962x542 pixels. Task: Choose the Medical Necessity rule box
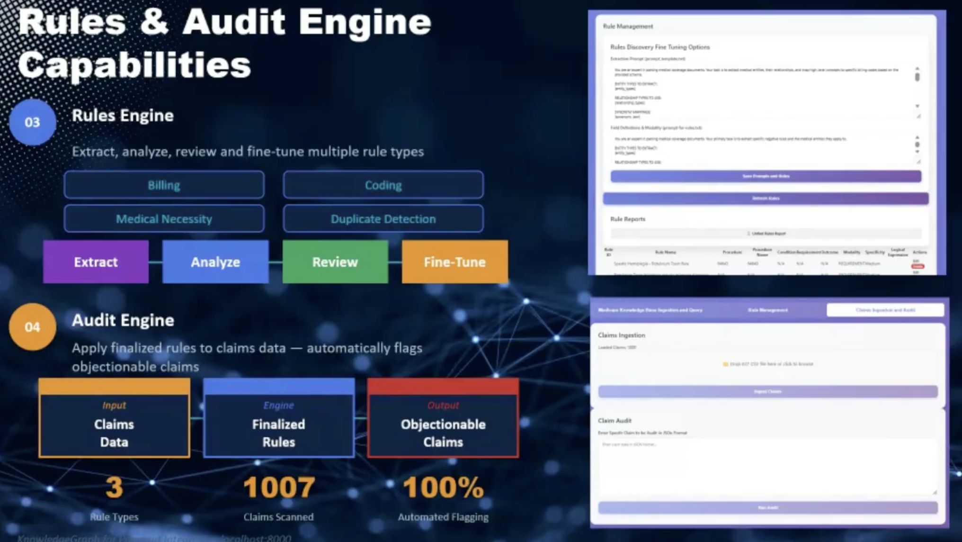click(x=164, y=218)
